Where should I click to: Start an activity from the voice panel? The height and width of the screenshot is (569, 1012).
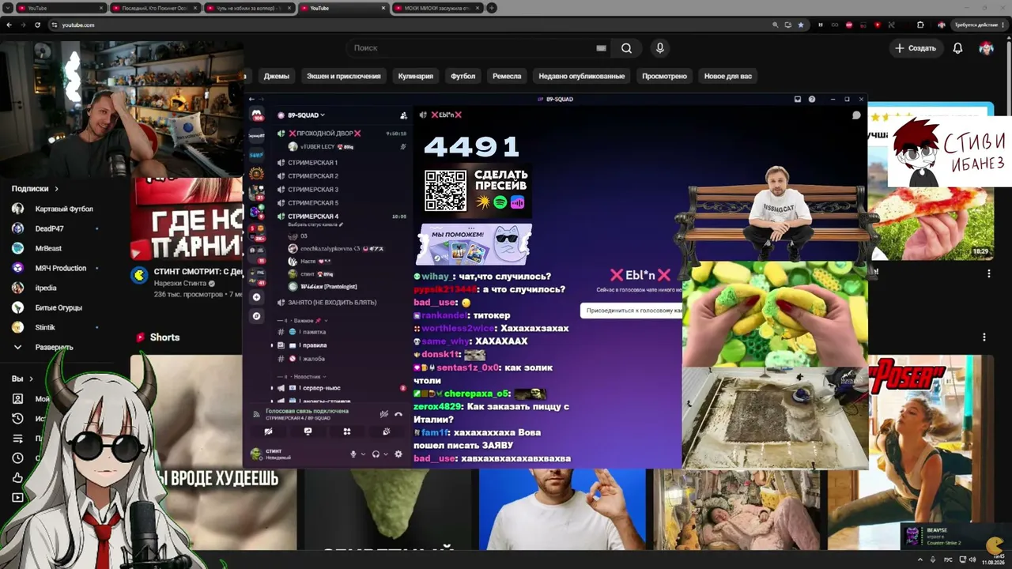[346, 431]
